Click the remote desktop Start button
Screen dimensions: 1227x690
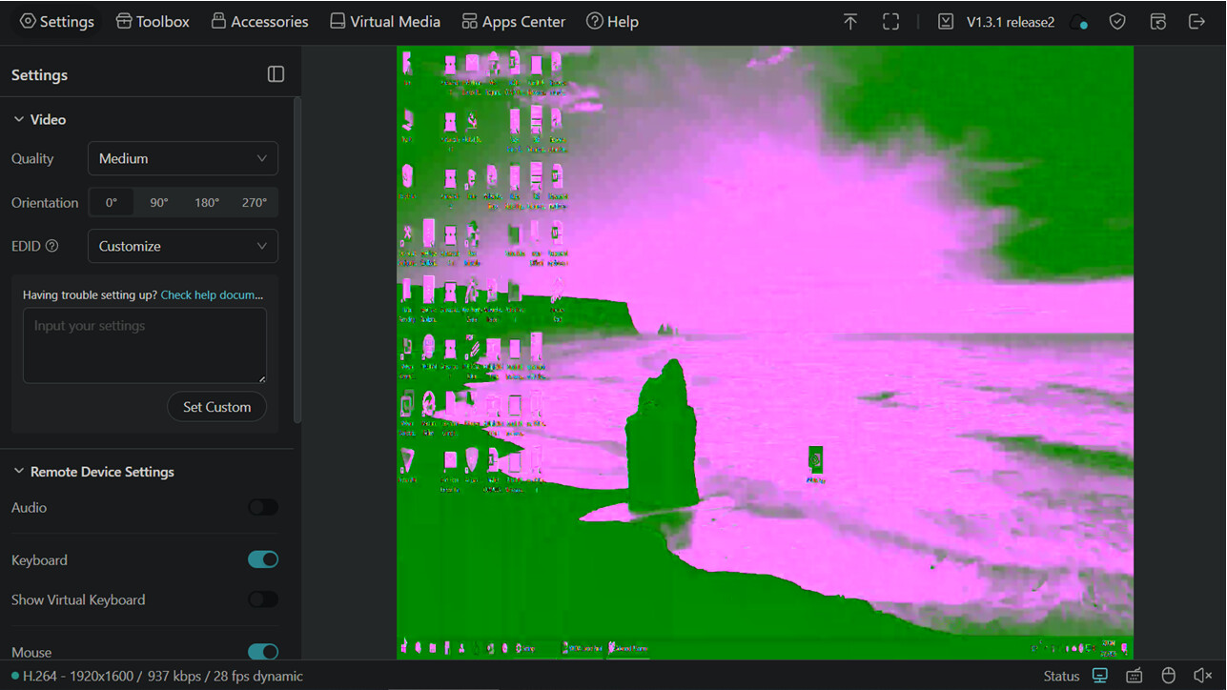(x=406, y=647)
